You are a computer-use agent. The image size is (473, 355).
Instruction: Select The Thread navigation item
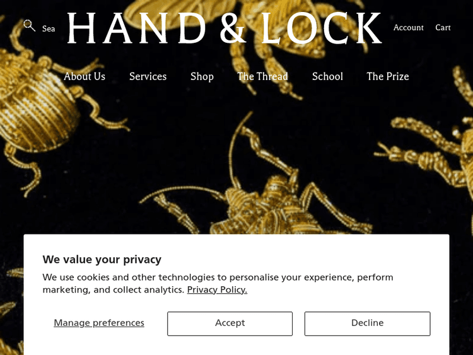click(263, 76)
